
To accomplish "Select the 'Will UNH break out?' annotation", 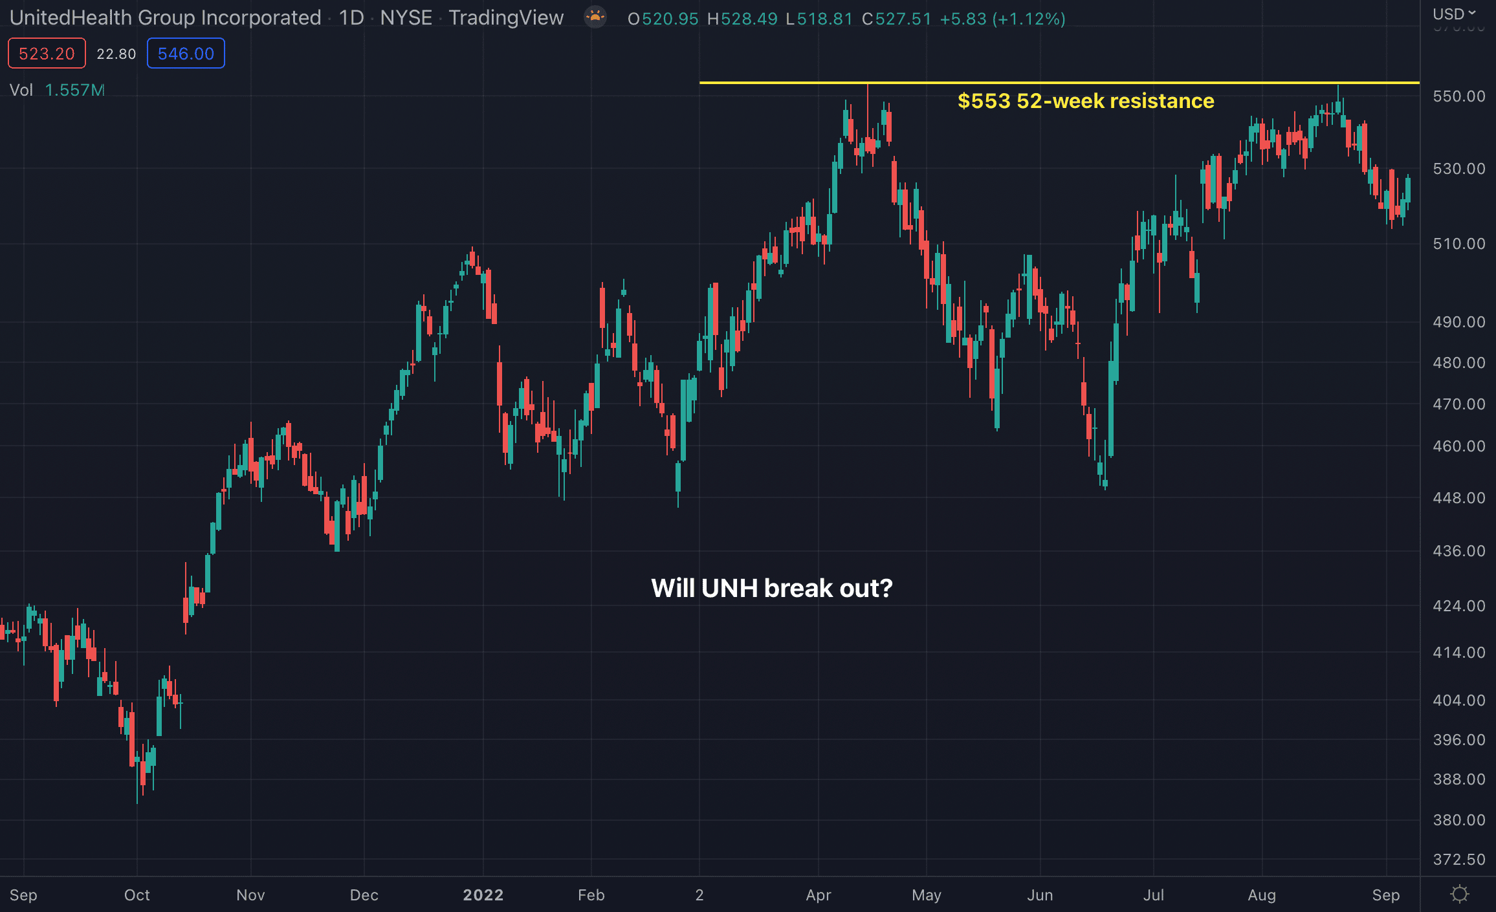I will (x=771, y=588).
